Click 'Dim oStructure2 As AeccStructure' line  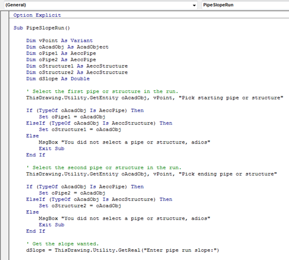pyautogui.click(x=77, y=73)
